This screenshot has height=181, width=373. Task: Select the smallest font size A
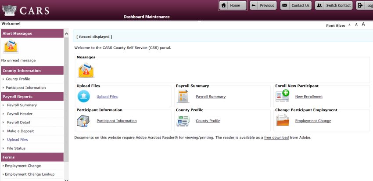349,25
